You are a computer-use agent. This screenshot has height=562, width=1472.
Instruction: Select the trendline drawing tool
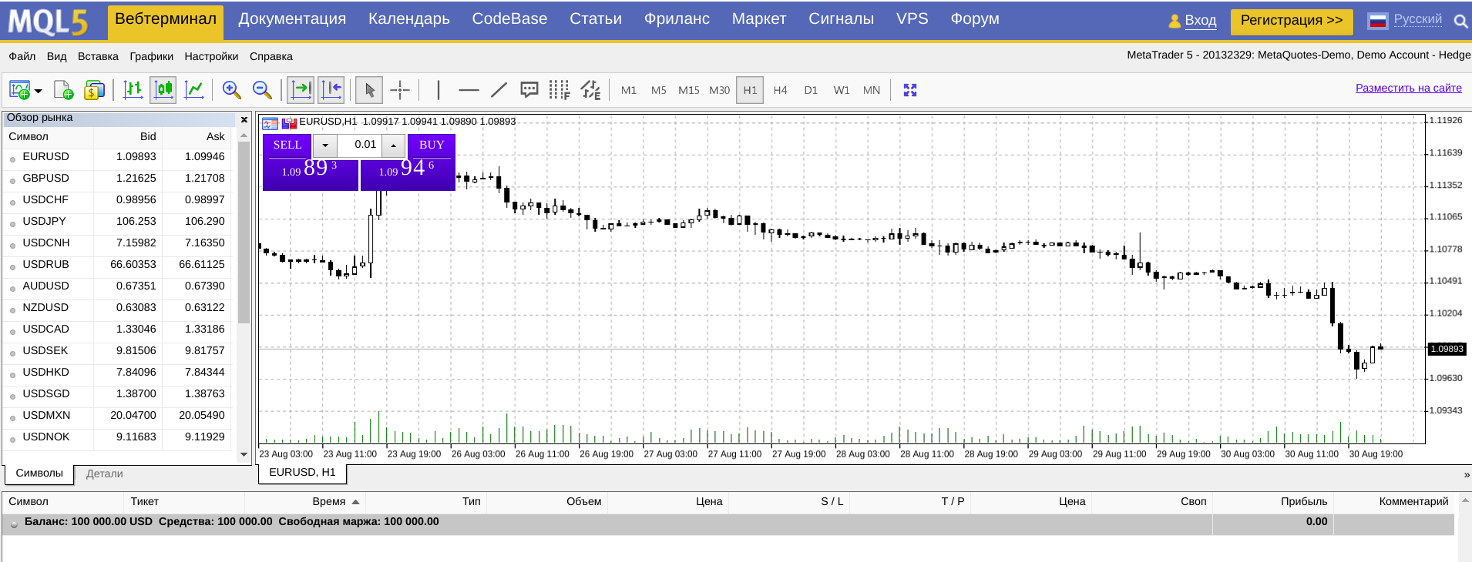point(499,90)
